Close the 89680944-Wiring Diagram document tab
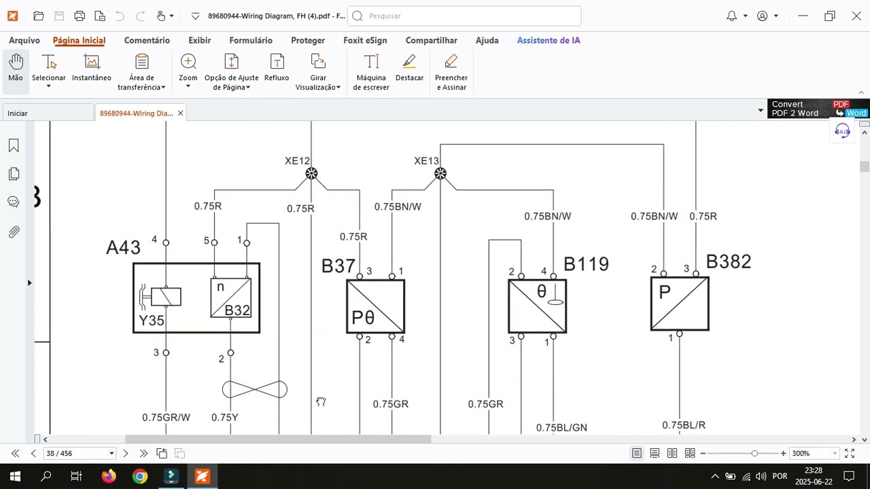The width and height of the screenshot is (870, 489). point(180,113)
